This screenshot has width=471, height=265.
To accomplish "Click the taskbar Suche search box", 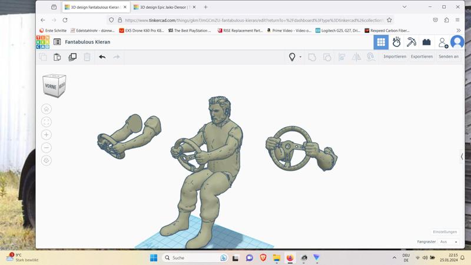I will click(195, 258).
